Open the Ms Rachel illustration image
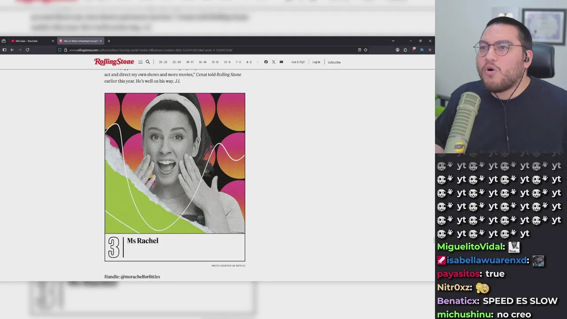The height and width of the screenshot is (319, 567). click(175, 163)
